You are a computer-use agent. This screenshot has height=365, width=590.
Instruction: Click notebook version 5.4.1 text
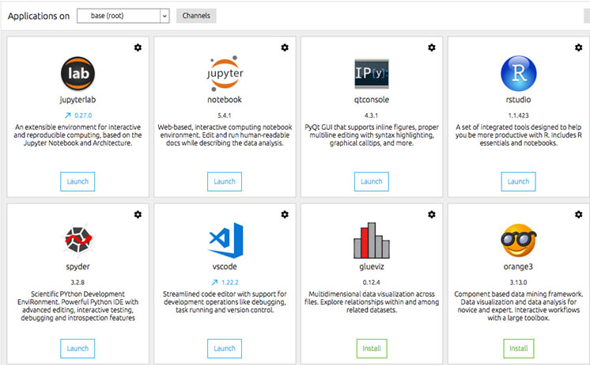pos(225,116)
